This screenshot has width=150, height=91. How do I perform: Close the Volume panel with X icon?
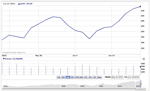point(144,59)
